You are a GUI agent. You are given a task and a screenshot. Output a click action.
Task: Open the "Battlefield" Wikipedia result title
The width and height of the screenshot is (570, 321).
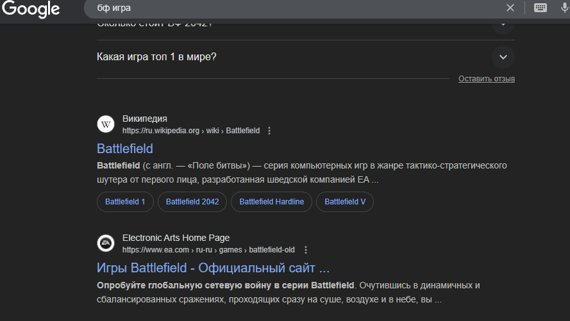[x=125, y=149]
